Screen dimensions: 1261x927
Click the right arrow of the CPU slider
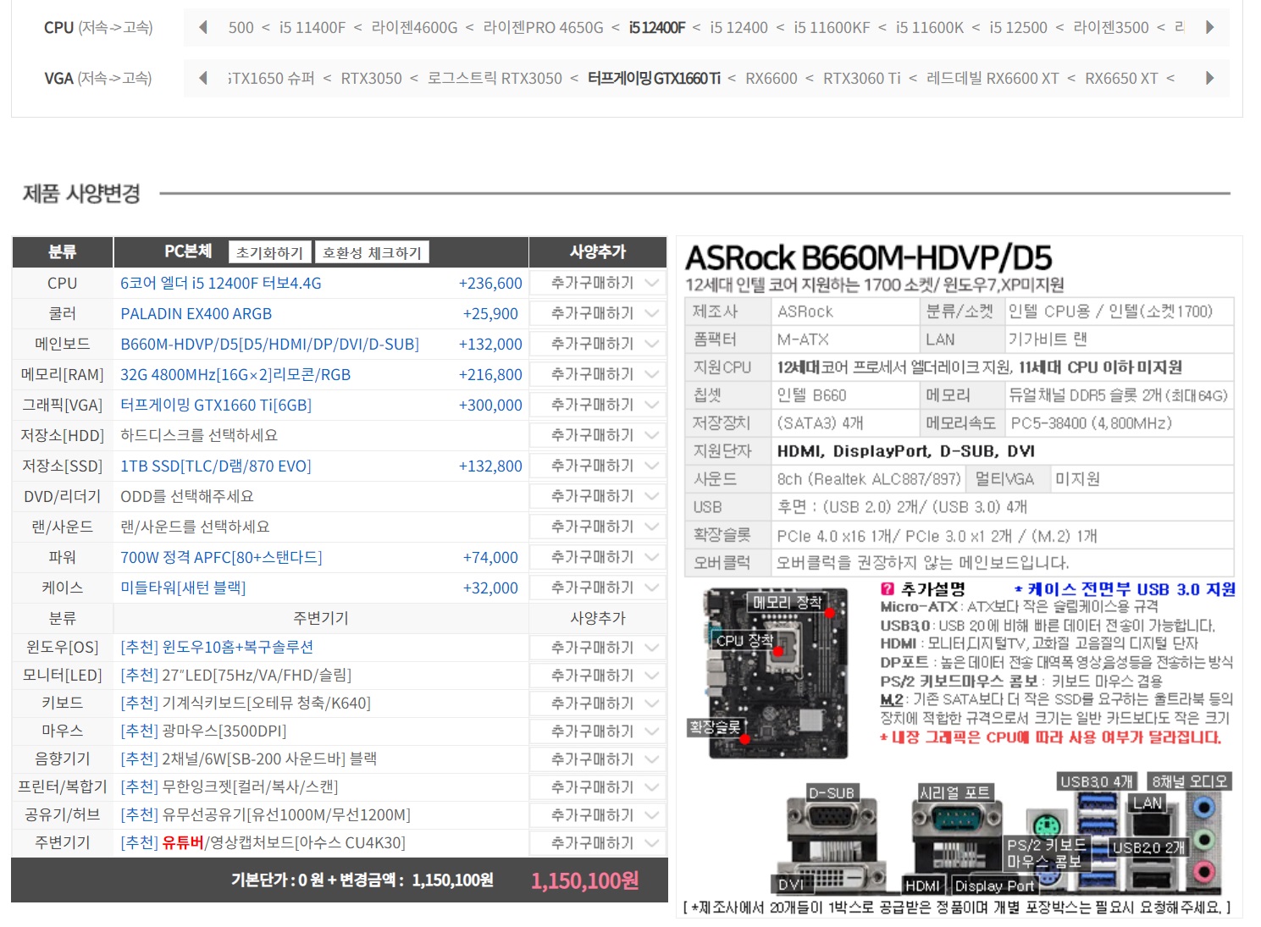1209,27
